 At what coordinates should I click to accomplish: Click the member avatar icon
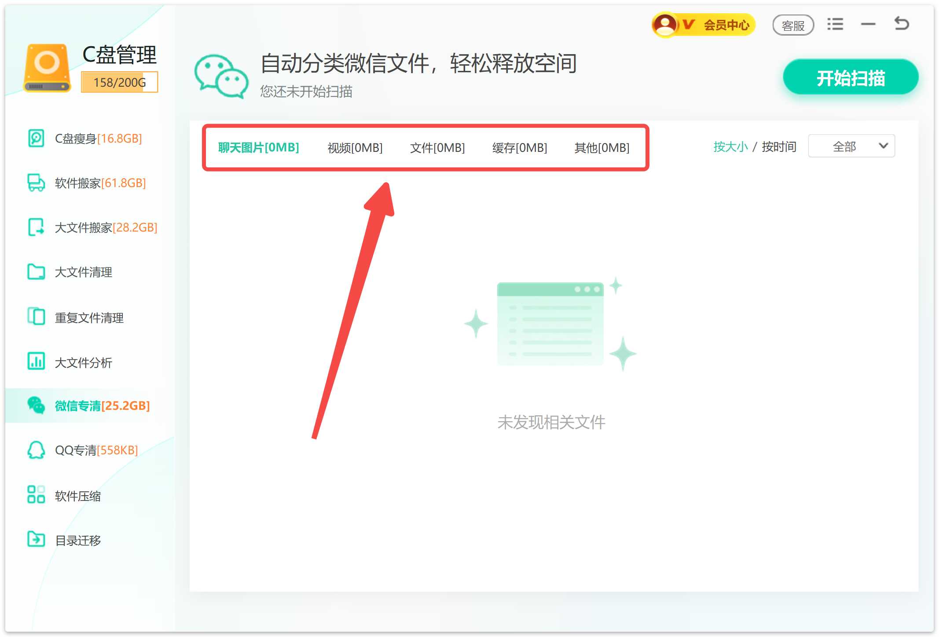click(665, 25)
